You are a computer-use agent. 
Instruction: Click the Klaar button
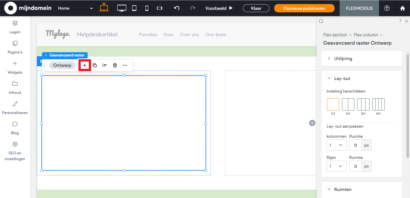256,8
